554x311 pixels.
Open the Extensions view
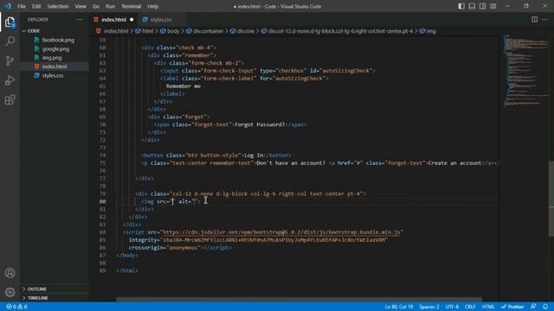(10, 100)
